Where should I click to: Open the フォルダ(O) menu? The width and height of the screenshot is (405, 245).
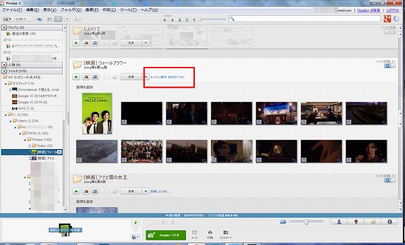[71, 10]
